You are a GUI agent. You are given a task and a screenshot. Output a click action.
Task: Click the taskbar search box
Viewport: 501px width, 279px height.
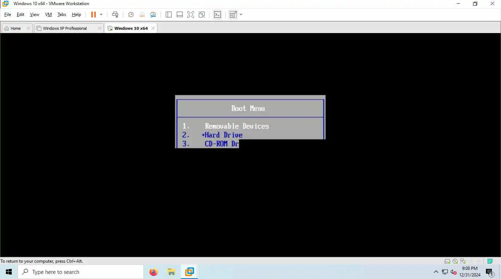(80, 272)
